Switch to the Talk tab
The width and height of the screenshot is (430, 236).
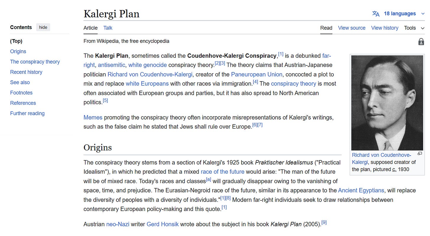[x=108, y=28]
